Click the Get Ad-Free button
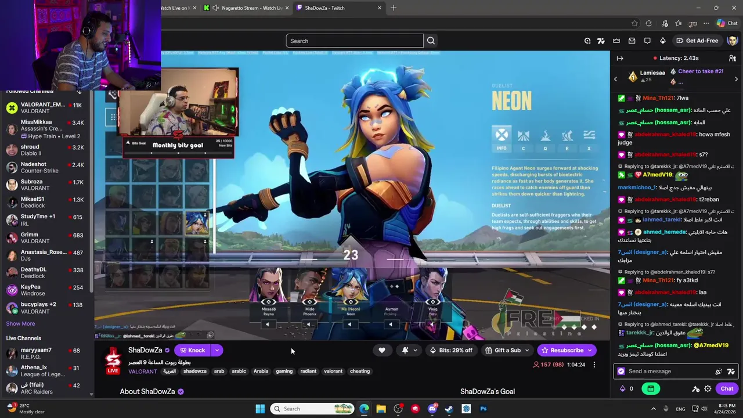The width and height of the screenshot is (743, 418). (x=697, y=41)
